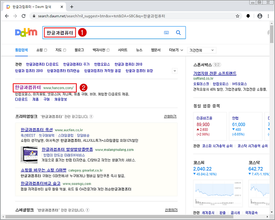The width and height of the screenshot is (275, 220).
Task: Open the 채용정보 sublink
Action: point(61,99)
